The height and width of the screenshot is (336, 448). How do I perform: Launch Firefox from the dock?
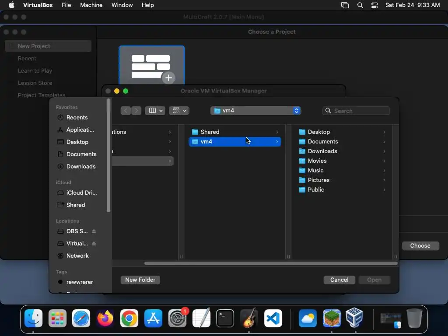105,318
